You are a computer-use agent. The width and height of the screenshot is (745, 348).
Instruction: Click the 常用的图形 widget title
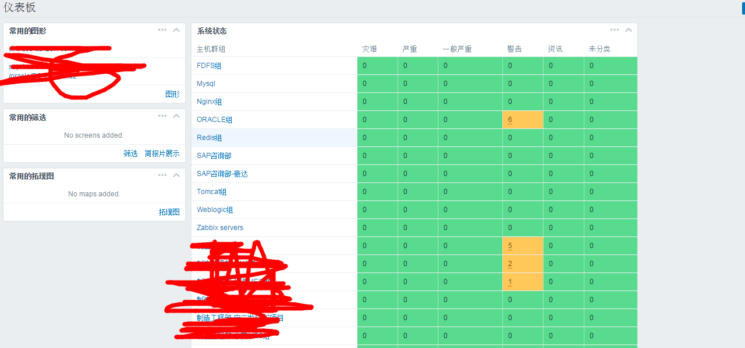[27, 31]
